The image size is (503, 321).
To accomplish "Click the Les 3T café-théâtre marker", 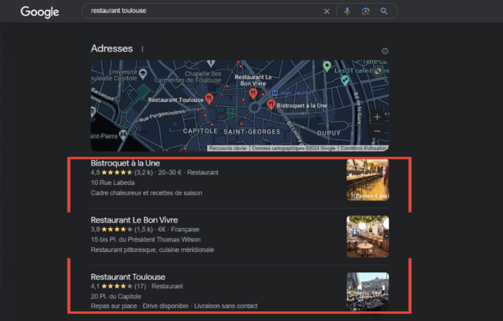I will [345, 80].
